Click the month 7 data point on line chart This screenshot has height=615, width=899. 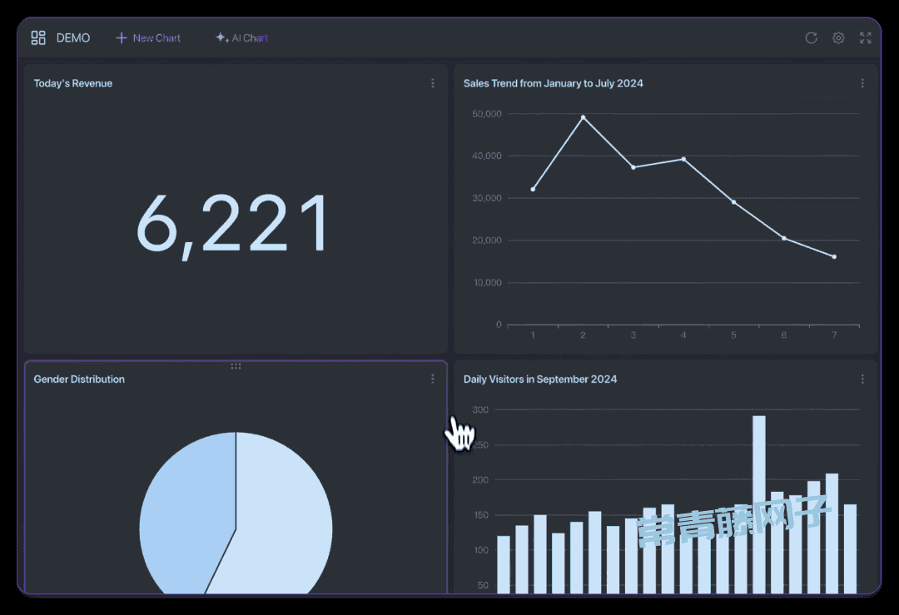click(x=834, y=257)
